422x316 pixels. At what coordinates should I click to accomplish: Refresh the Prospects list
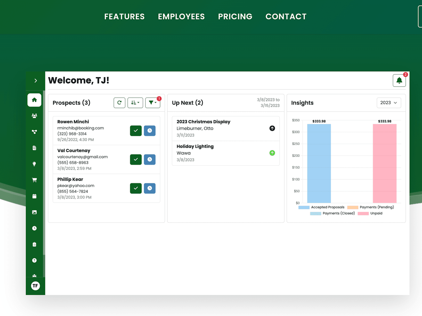coord(119,103)
